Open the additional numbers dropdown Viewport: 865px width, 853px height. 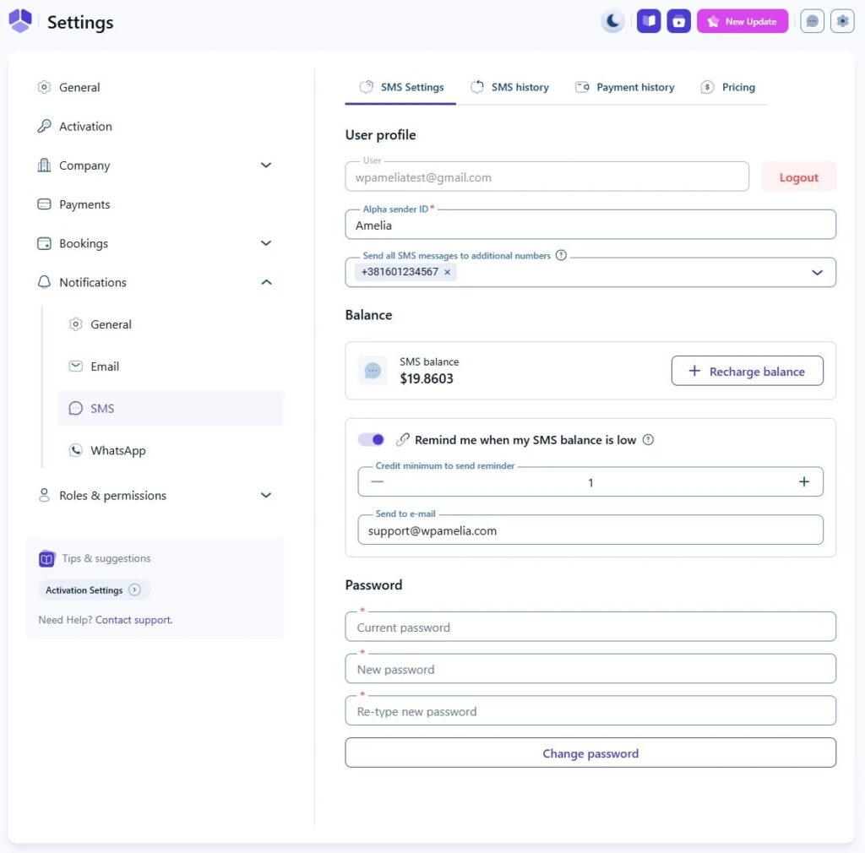817,272
